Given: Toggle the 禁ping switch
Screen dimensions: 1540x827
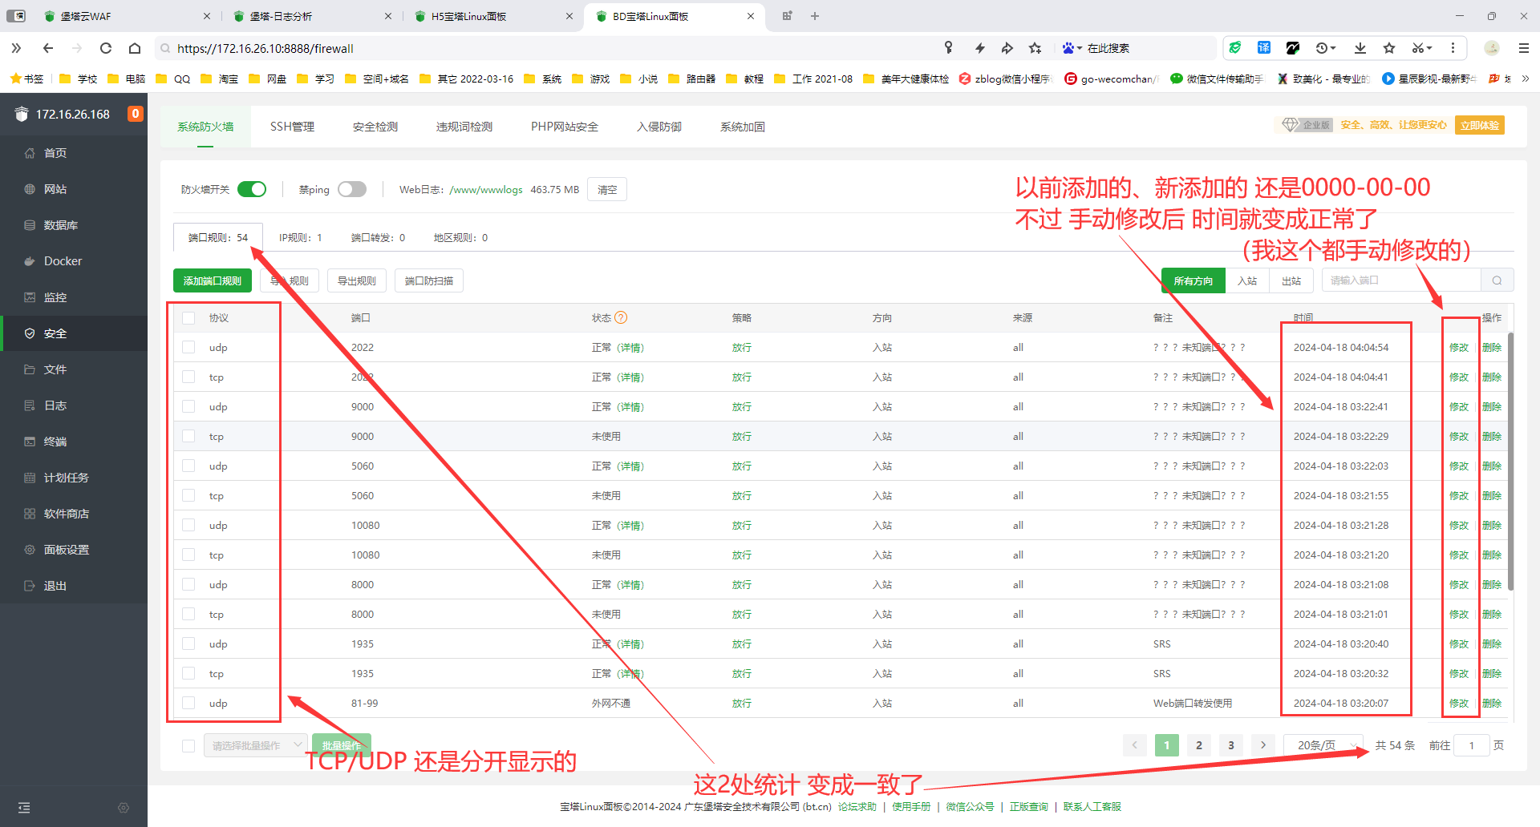Looking at the screenshot, I should point(352,189).
